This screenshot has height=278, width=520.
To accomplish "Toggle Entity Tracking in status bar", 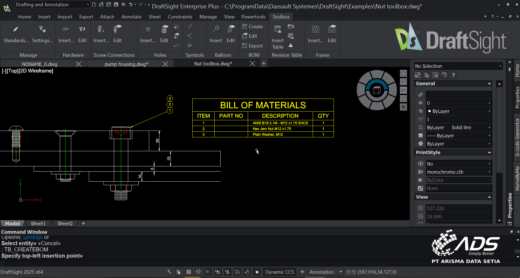I will pyautogui.click(x=227, y=272).
